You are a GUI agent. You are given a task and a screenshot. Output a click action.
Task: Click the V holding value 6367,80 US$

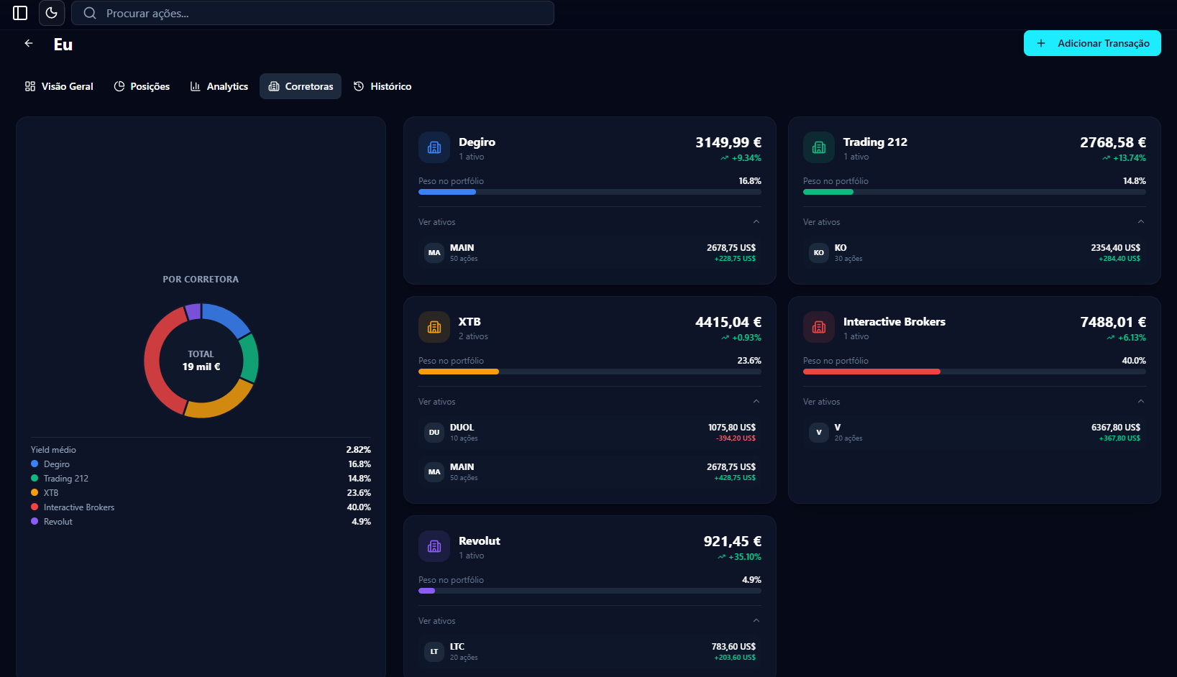click(x=1116, y=428)
